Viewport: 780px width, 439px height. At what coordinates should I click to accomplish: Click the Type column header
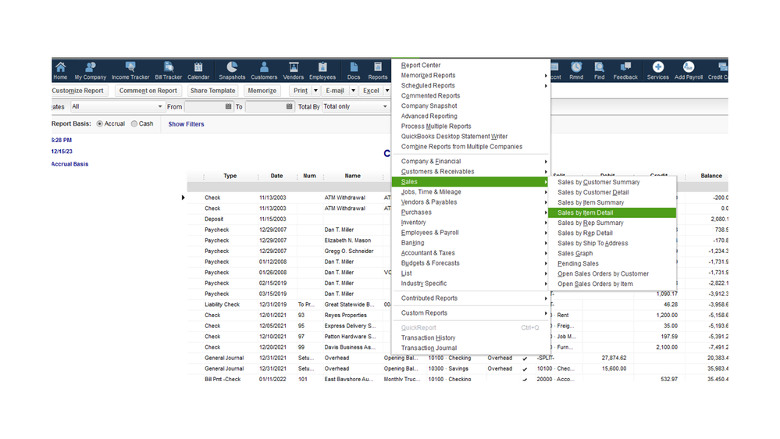230,176
